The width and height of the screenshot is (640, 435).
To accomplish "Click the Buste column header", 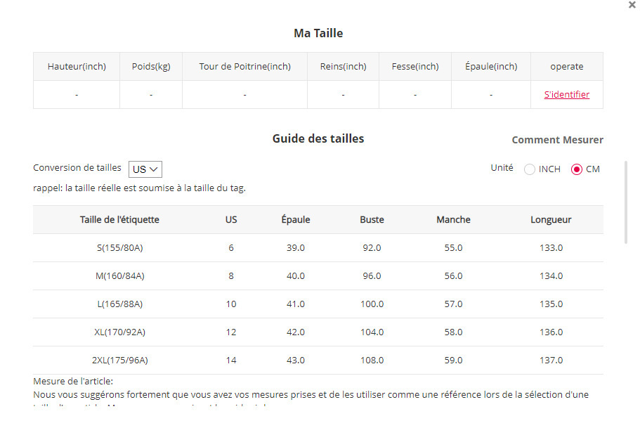I will click(x=372, y=220).
